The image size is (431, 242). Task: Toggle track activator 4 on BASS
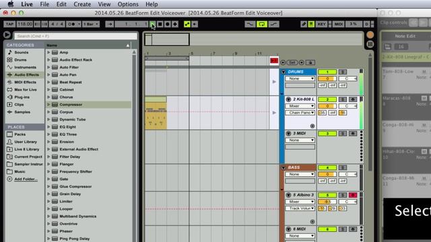(327, 167)
